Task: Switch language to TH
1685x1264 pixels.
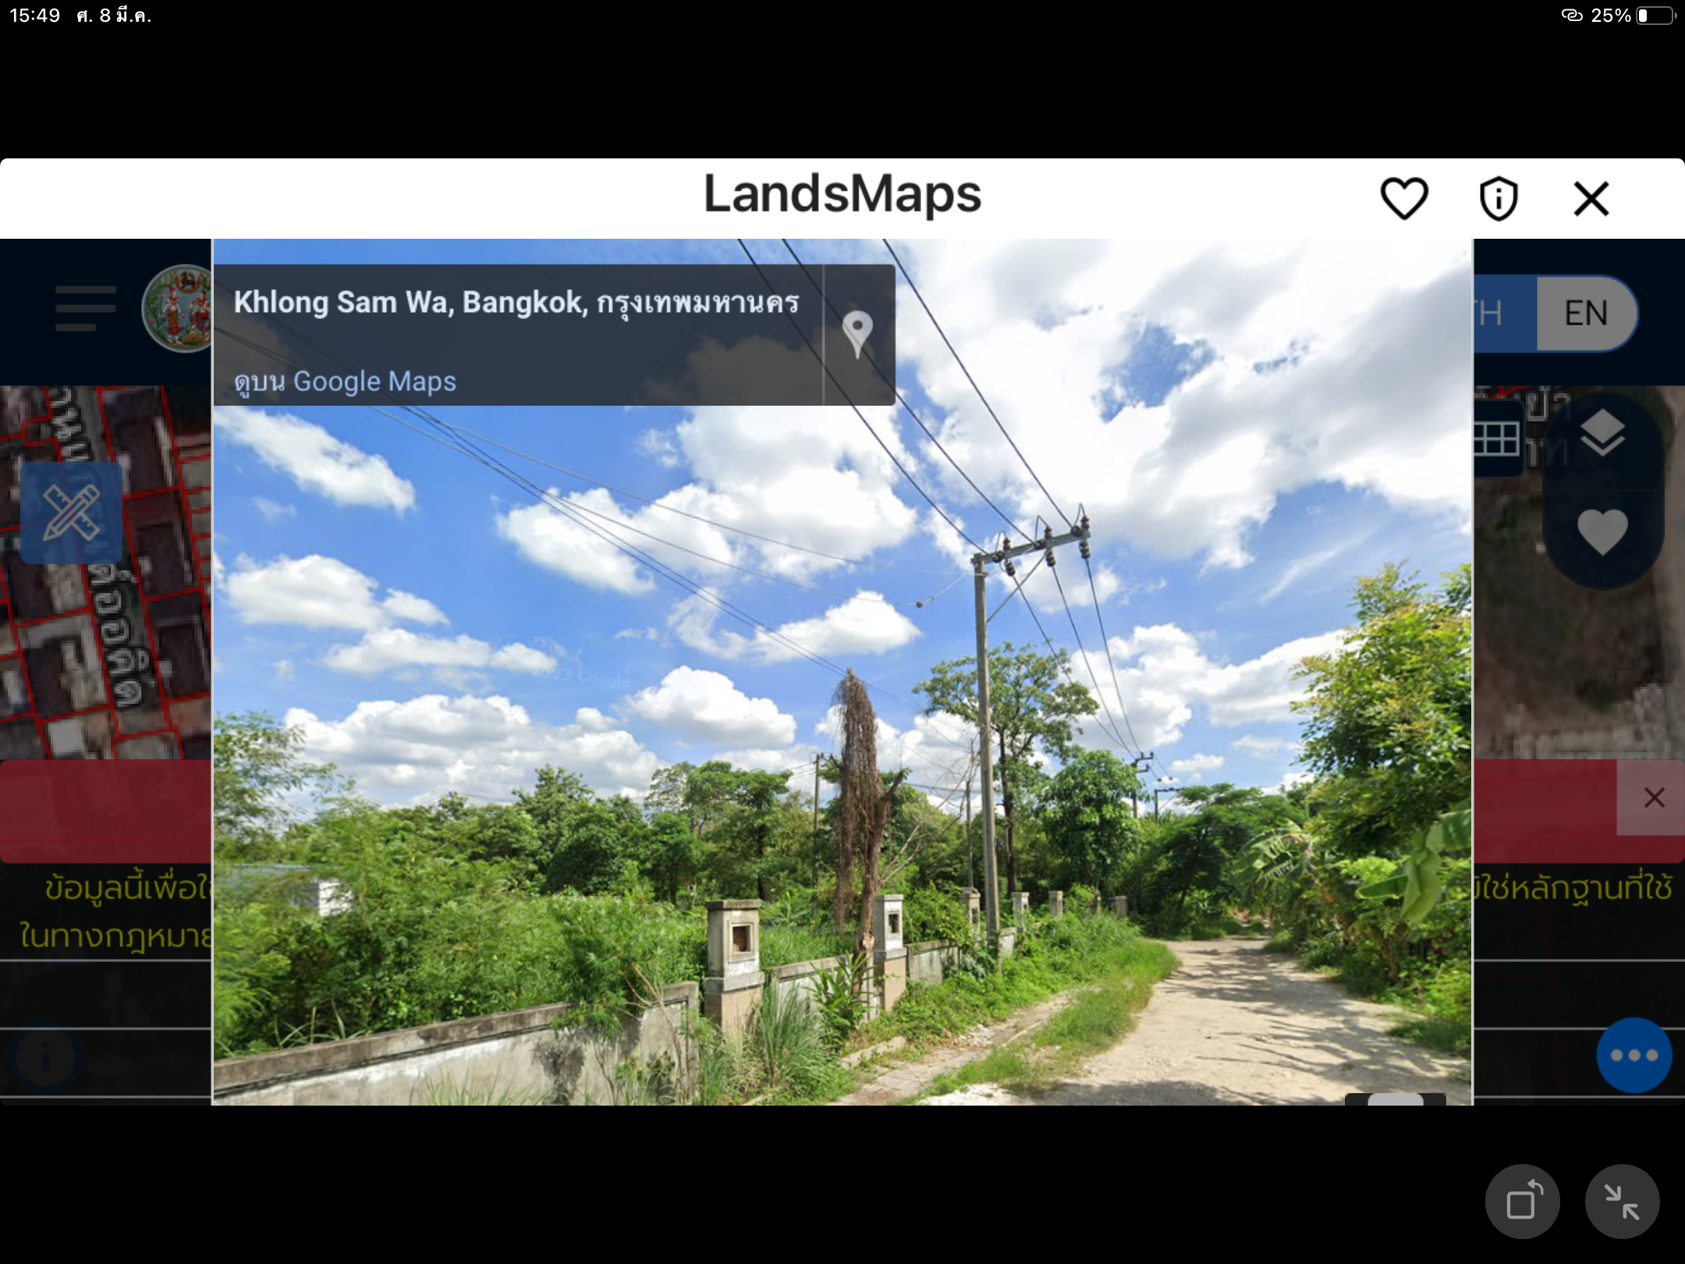Action: [x=1490, y=313]
